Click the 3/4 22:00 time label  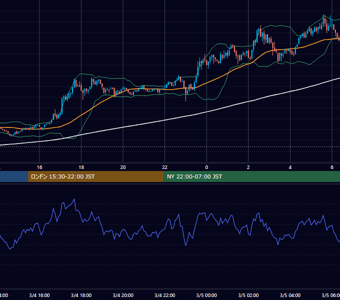tap(165, 295)
